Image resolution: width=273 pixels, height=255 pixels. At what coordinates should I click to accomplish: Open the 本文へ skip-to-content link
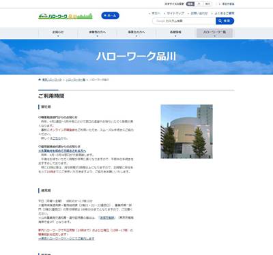pyautogui.click(x=156, y=14)
